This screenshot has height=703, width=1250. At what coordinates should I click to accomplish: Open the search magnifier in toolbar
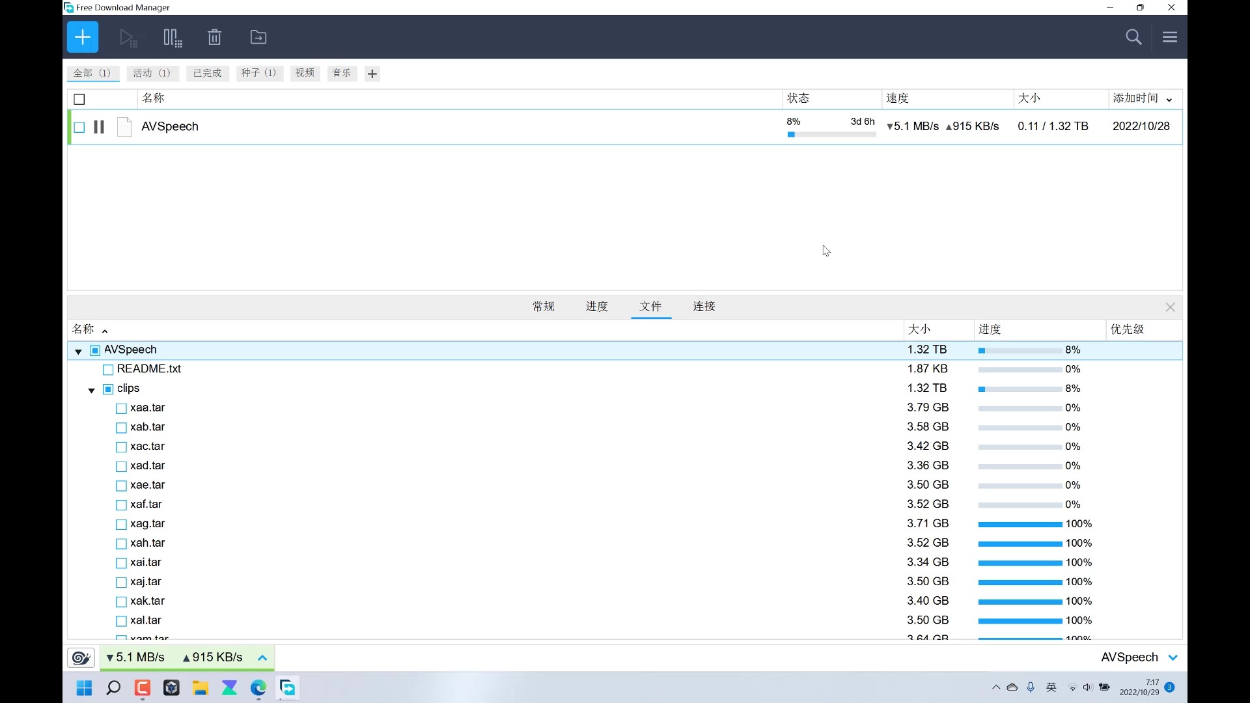pyautogui.click(x=1133, y=37)
